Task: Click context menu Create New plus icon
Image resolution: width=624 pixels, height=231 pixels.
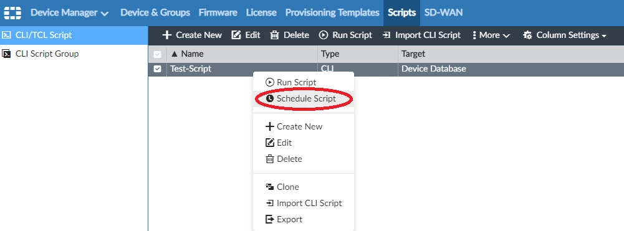Action: [x=270, y=126]
